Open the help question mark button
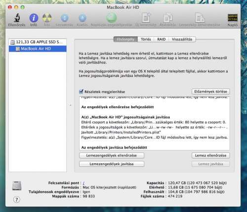The height and width of the screenshot is (212, 247). point(16,200)
